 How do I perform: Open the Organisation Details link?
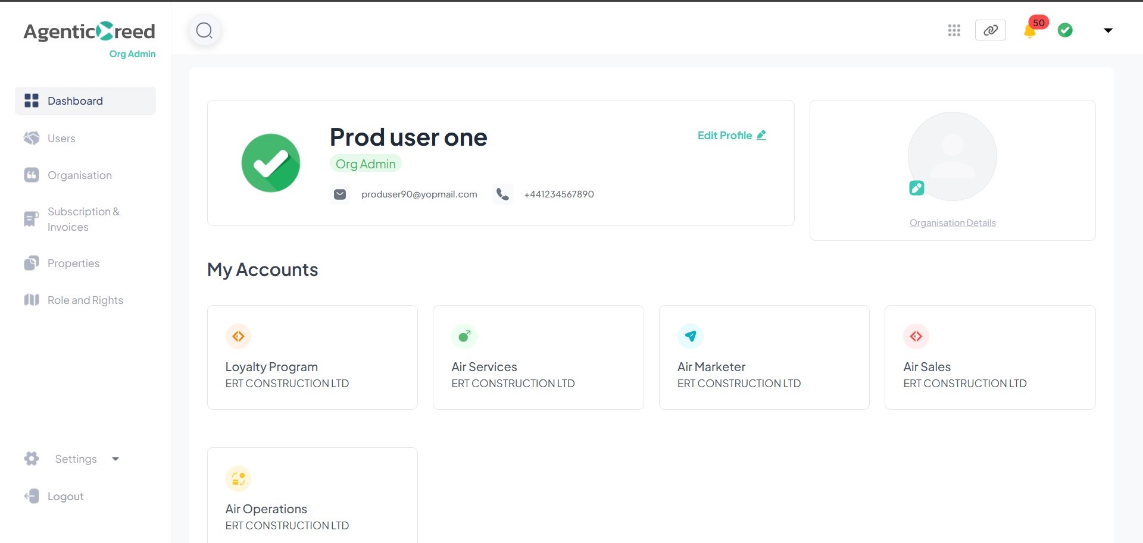(x=952, y=223)
